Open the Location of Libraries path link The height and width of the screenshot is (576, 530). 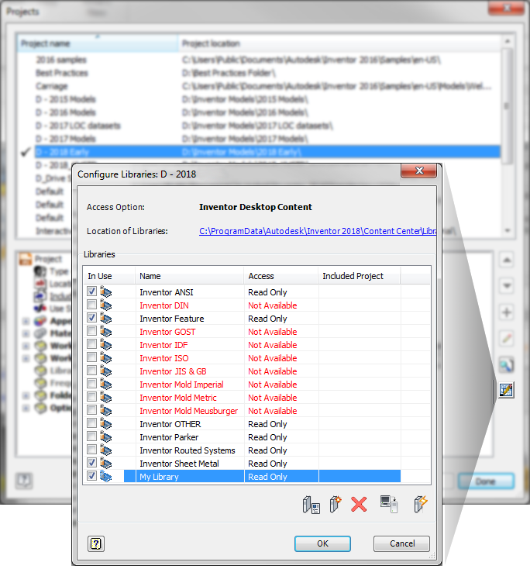pos(318,231)
